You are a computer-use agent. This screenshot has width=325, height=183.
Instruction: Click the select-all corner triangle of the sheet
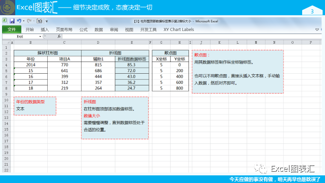click(x=8, y=42)
